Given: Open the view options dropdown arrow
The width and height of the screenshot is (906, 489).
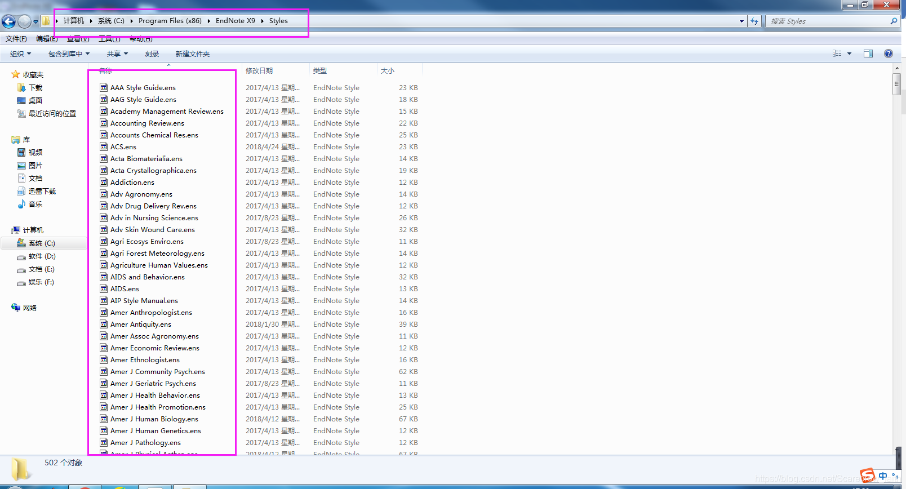Looking at the screenshot, I should [x=849, y=54].
